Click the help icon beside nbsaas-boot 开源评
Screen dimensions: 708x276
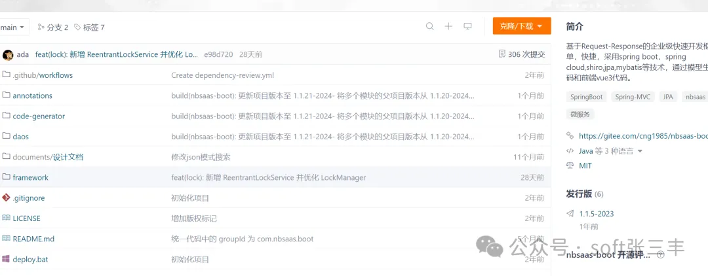660,255
